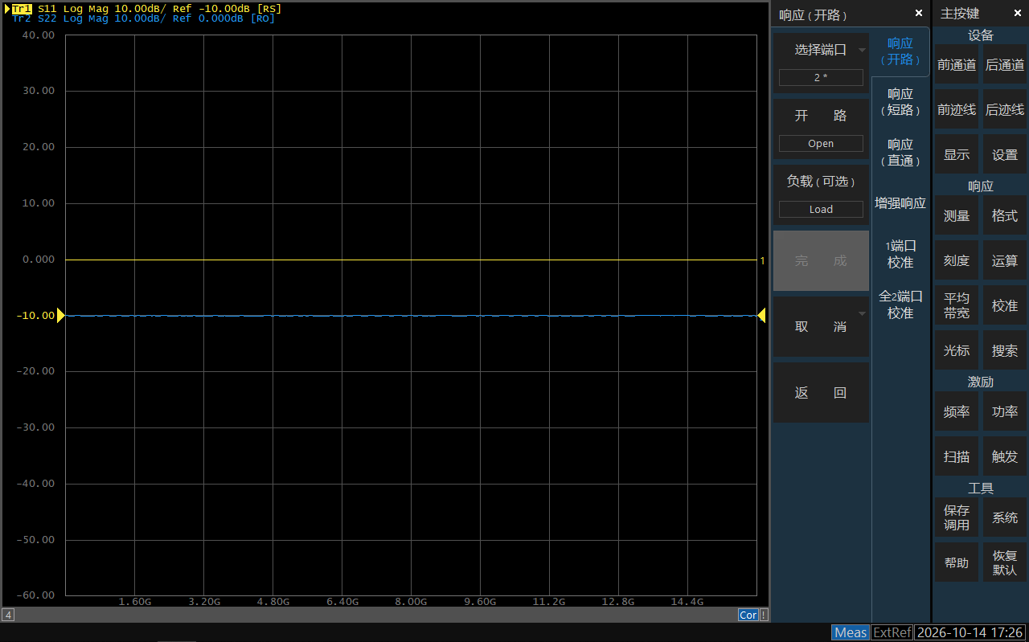Click the Cor correction status indicator

(x=748, y=615)
